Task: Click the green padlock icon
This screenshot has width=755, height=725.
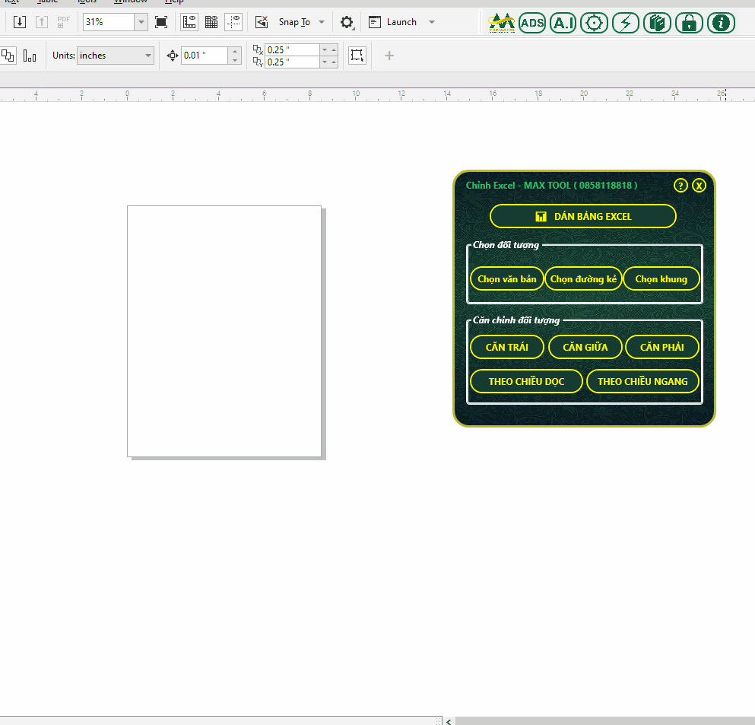Action: point(689,23)
